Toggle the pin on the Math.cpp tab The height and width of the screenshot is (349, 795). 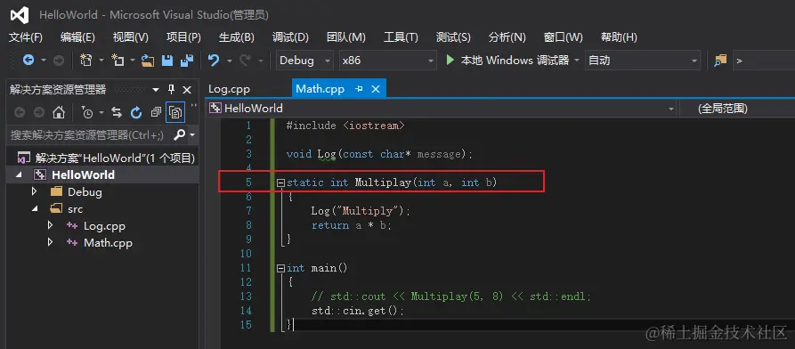pyautogui.click(x=359, y=89)
